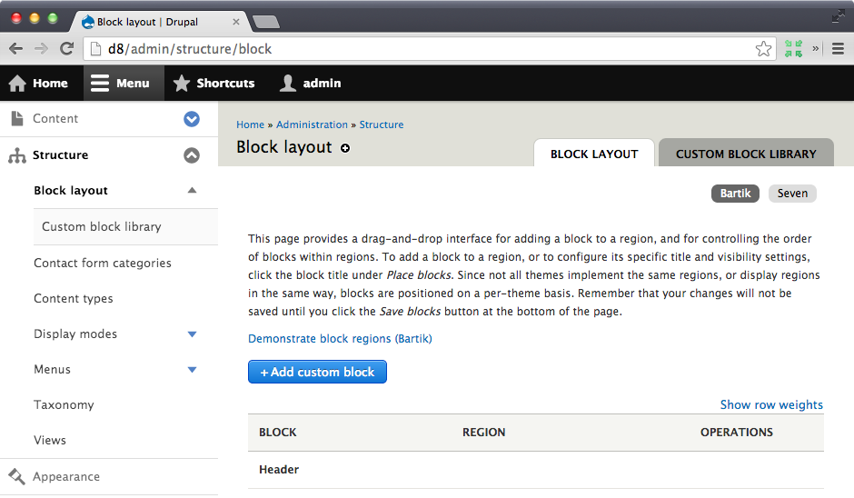Expand the Content sidebar section
The height and width of the screenshot is (498, 854).
192,119
